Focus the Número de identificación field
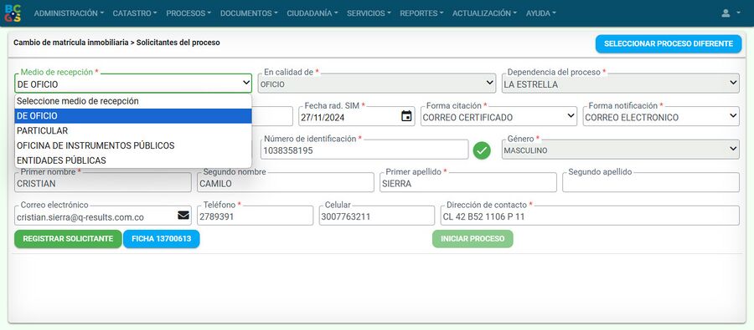 click(364, 150)
